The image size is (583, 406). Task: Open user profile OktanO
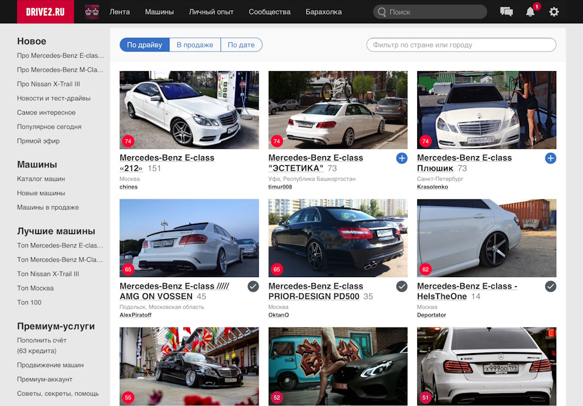pos(279,315)
